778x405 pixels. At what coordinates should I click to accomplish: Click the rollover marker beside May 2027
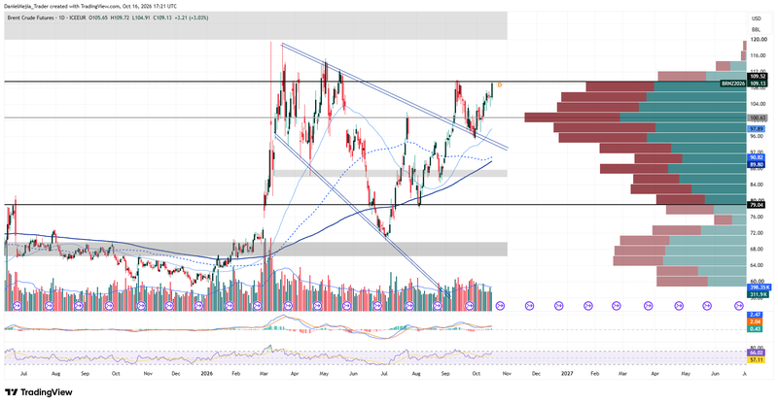[x=679, y=306]
